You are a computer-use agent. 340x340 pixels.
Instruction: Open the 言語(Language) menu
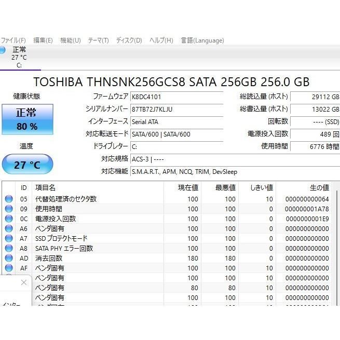pos(202,40)
